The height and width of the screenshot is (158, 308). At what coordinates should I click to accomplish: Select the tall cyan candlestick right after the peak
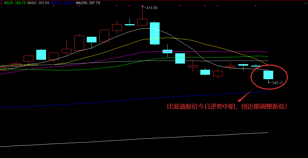(x=155, y=33)
